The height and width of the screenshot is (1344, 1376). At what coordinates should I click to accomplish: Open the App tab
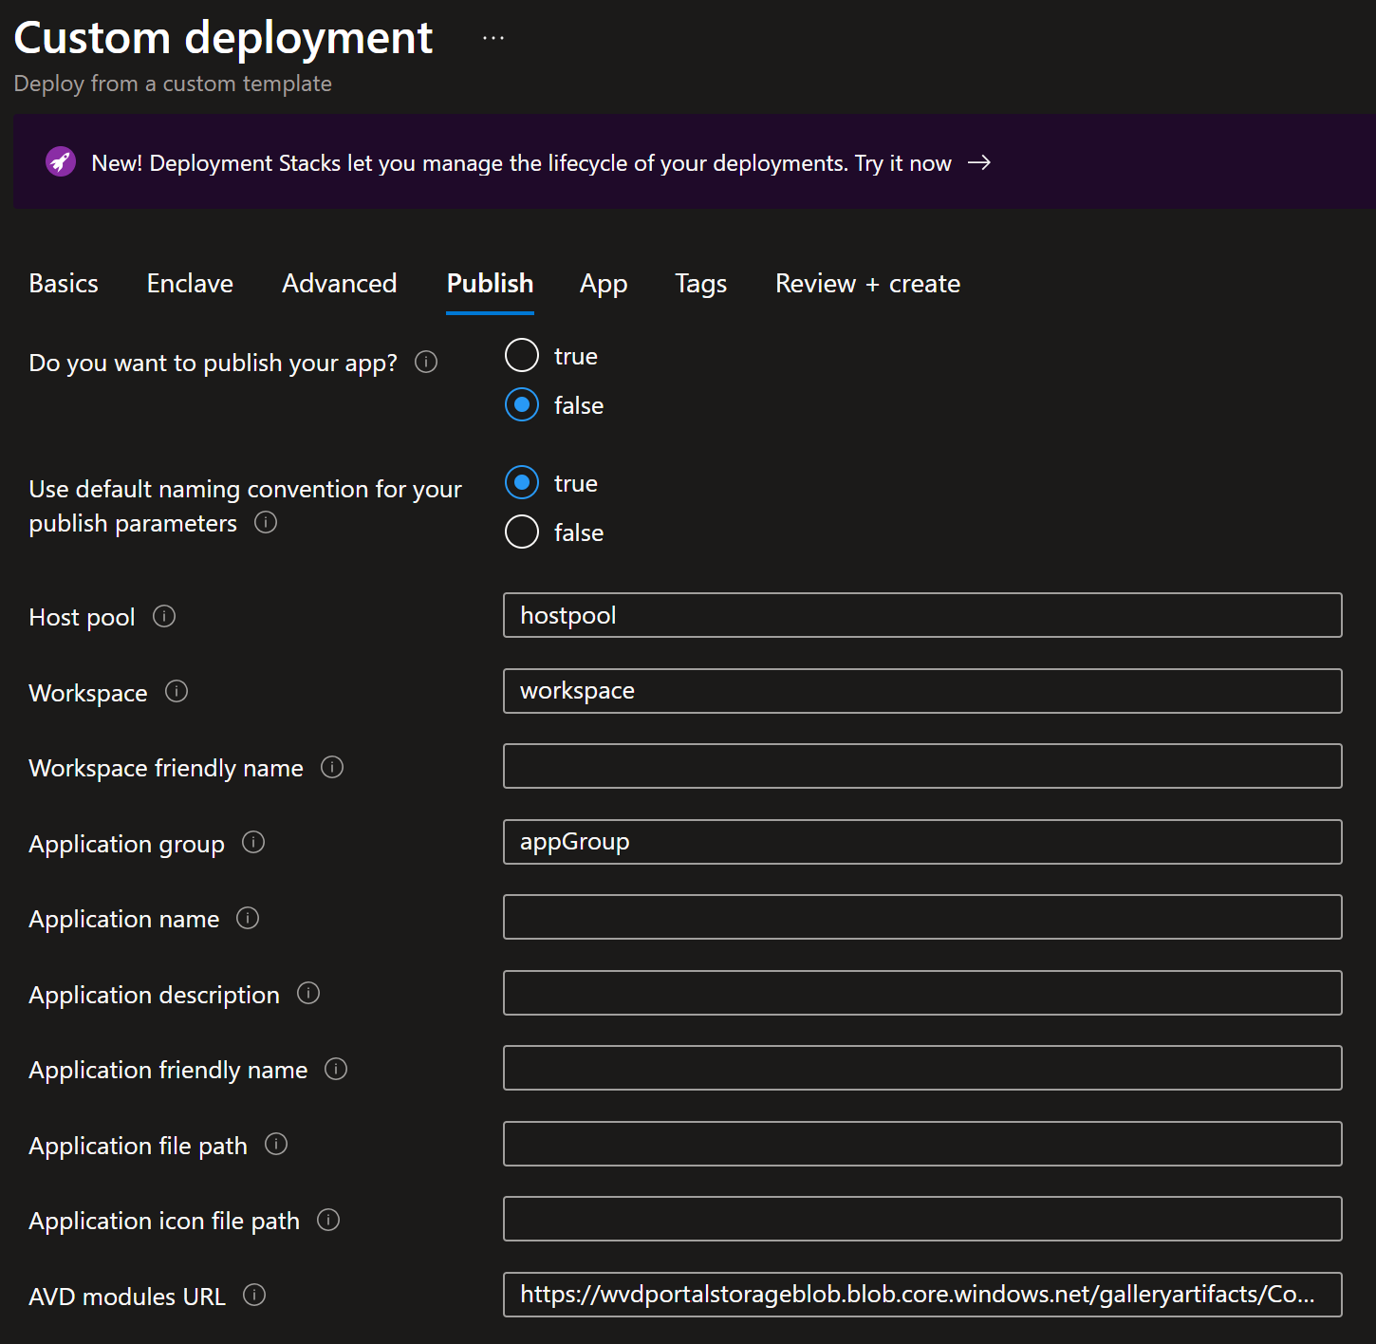click(x=604, y=284)
